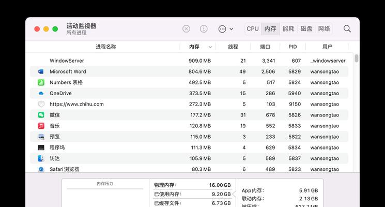This screenshot has width=385, height=207.
Task: Click the 物理内存 16.00 GB value
Action: tap(220, 185)
